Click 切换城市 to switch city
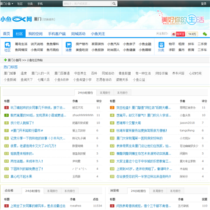This screenshot has height=210, width=210. coord(49,19)
